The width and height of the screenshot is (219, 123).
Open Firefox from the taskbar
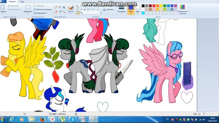(42, 119)
